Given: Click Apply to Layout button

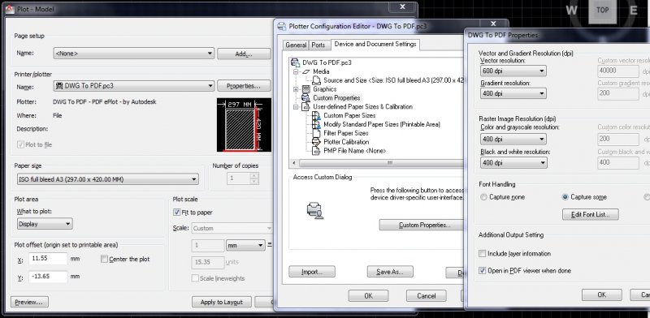Looking at the screenshot, I should coord(222,302).
